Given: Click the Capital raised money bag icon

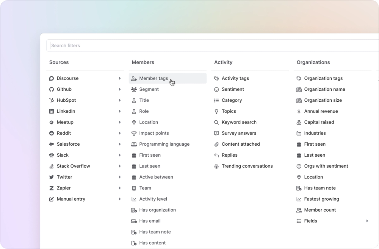Looking at the screenshot, I should pos(299,122).
